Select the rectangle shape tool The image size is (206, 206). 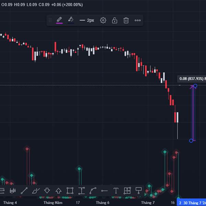pos(70,191)
